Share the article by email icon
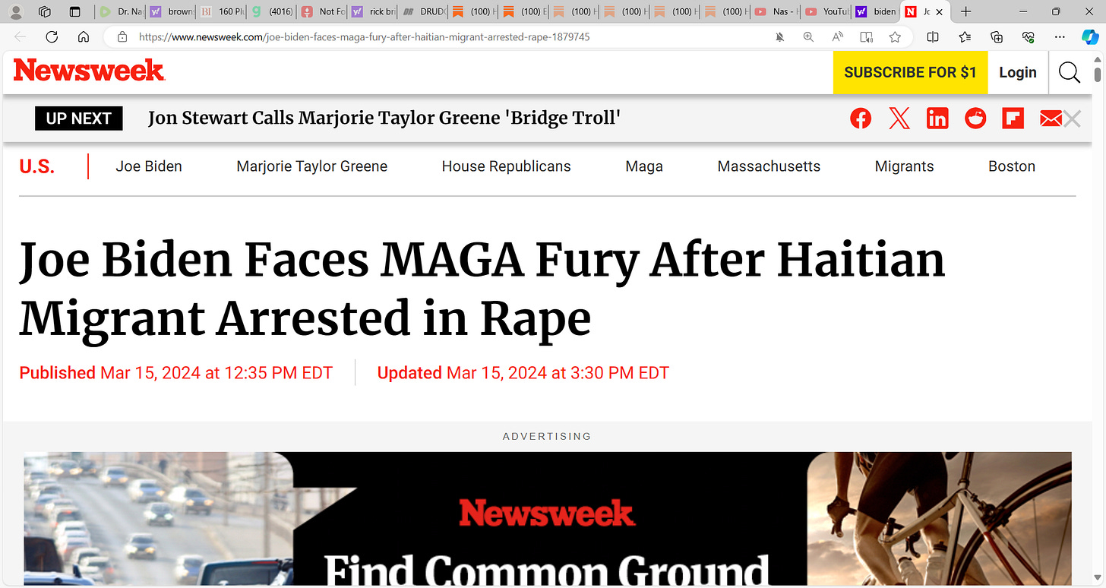Image resolution: width=1106 pixels, height=588 pixels. pyautogui.click(x=1051, y=119)
